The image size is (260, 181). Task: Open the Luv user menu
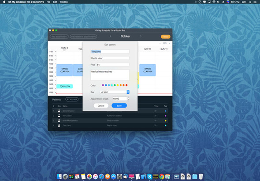click(244, 2)
